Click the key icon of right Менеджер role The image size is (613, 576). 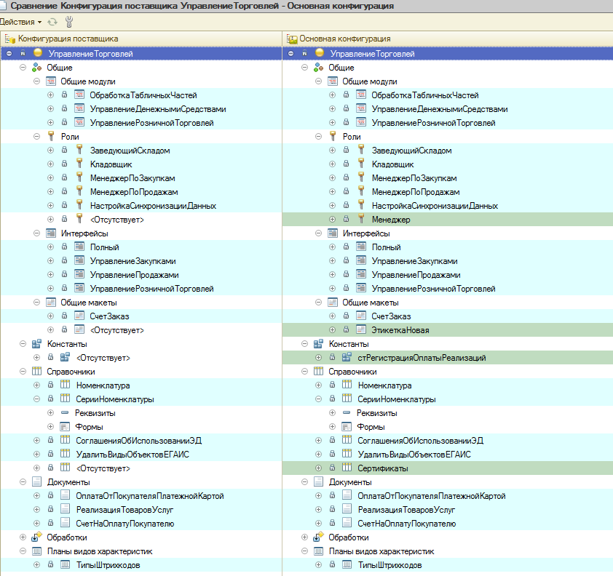pos(360,220)
